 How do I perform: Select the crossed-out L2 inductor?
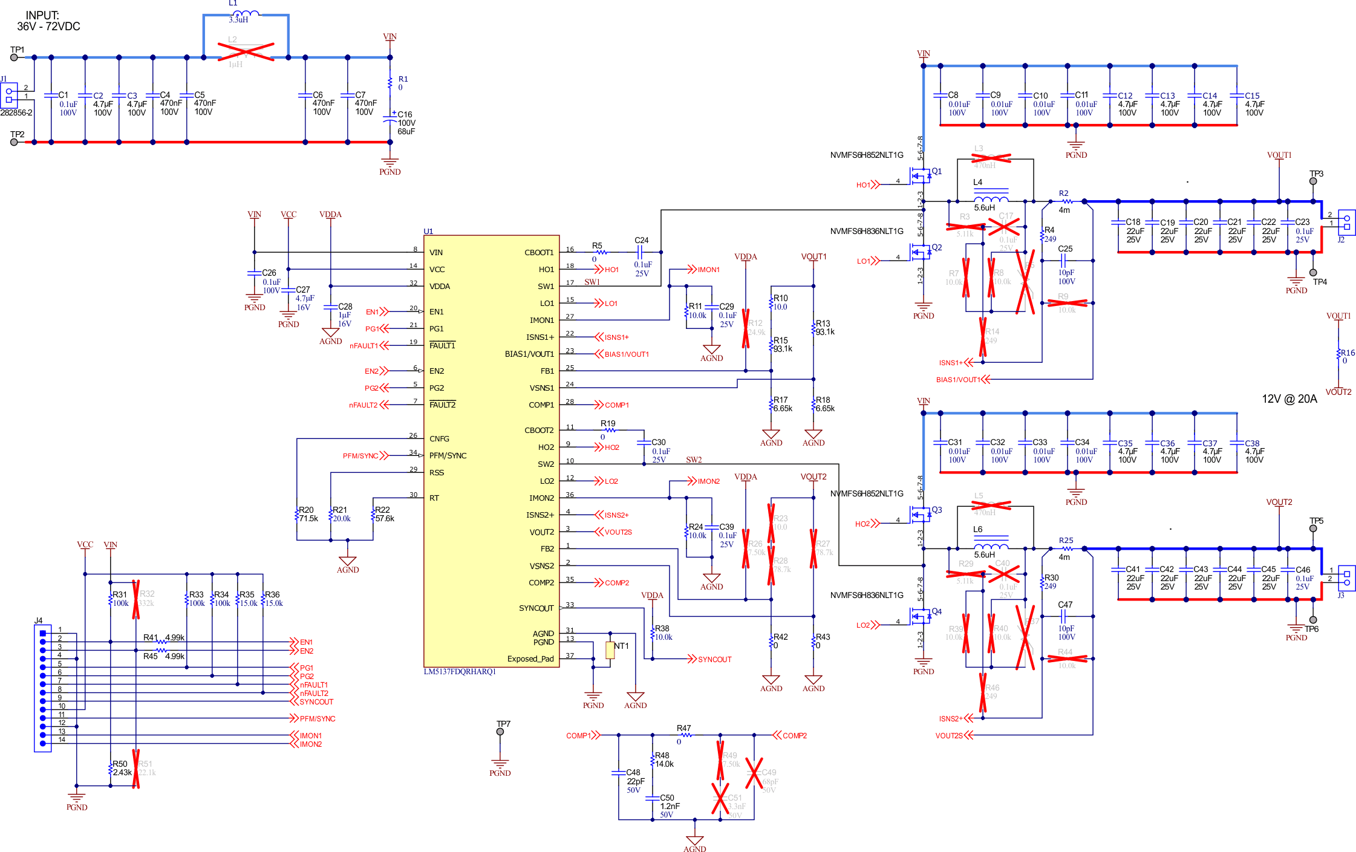(246, 52)
